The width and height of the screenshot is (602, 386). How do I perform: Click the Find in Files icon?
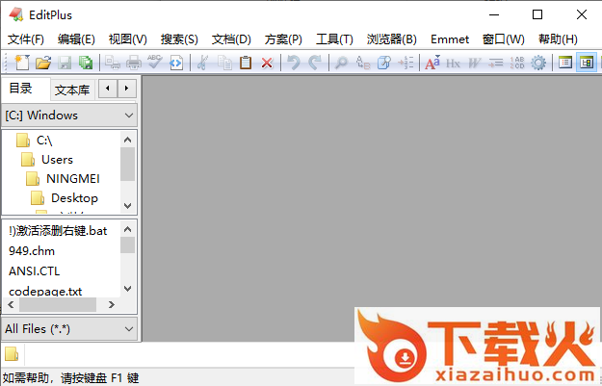click(384, 63)
